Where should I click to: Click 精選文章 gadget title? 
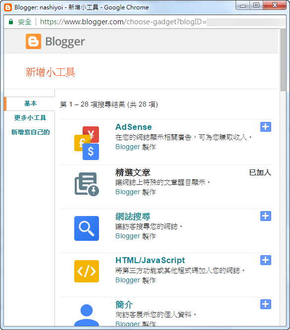click(x=133, y=172)
